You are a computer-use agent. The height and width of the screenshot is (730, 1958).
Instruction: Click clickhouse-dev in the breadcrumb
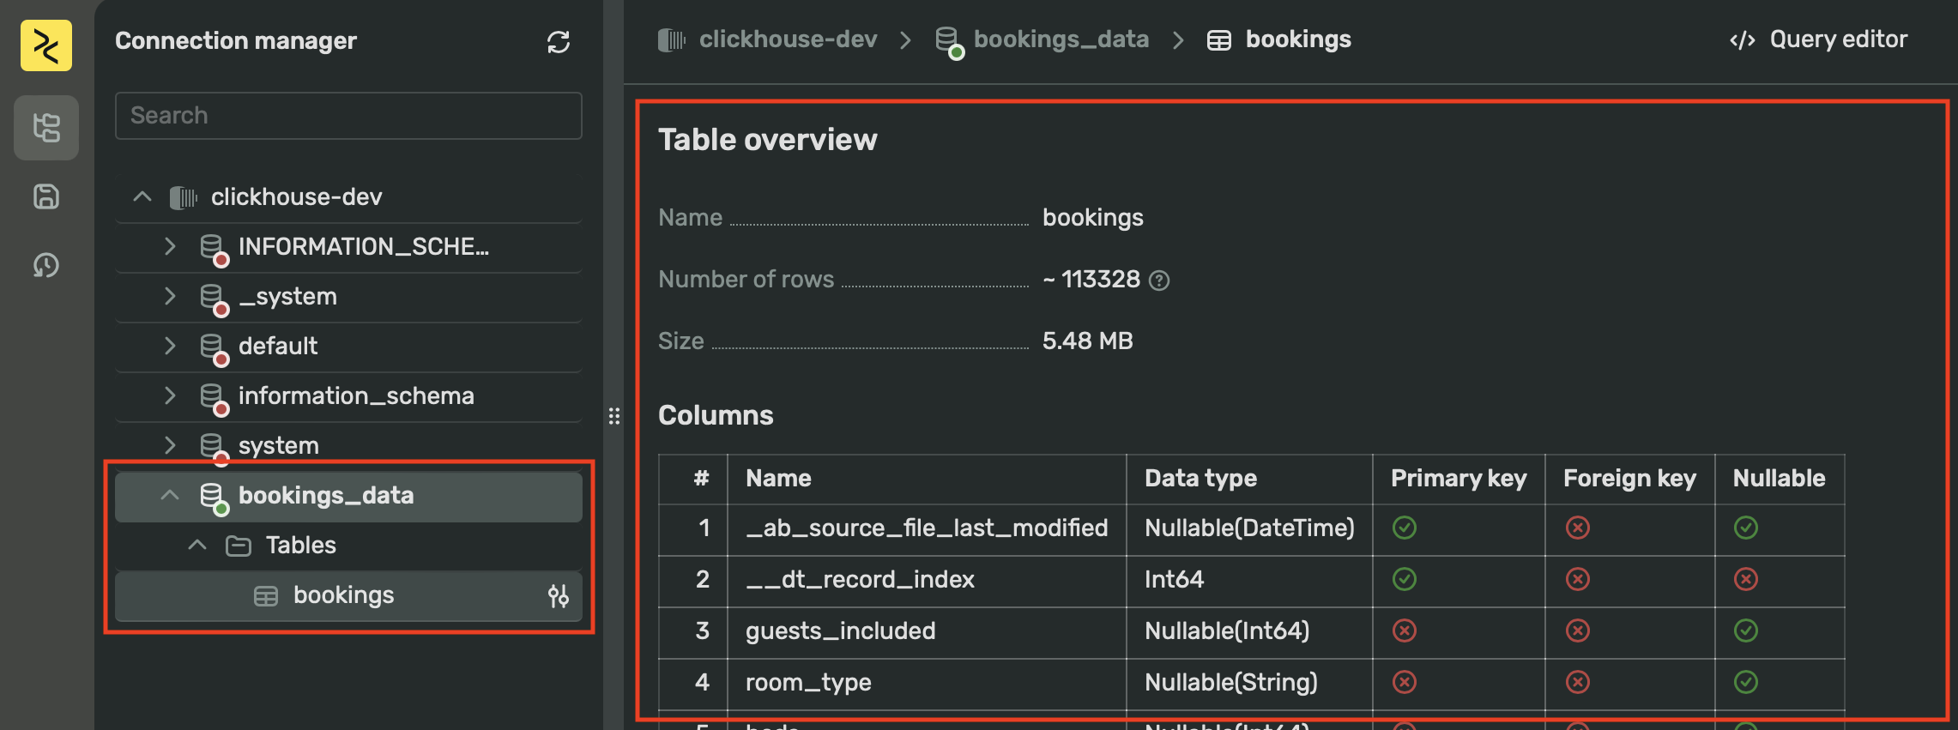788,39
